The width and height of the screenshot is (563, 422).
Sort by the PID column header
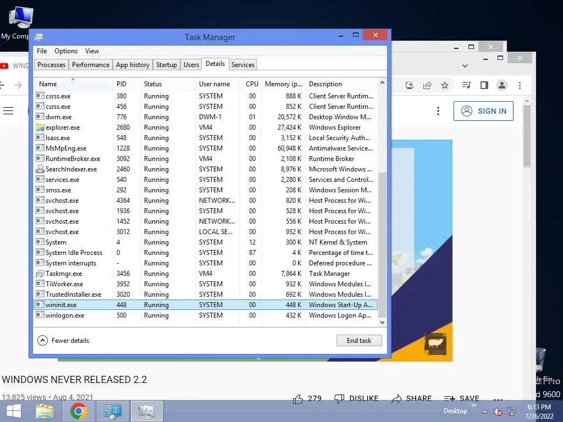[126, 84]
